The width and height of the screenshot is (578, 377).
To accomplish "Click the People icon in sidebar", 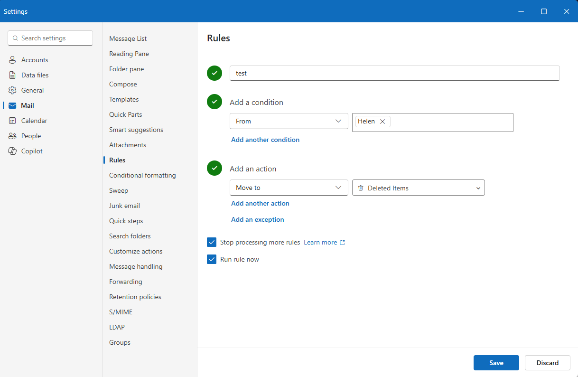I will pyautogui.click(x=12, y=136).
